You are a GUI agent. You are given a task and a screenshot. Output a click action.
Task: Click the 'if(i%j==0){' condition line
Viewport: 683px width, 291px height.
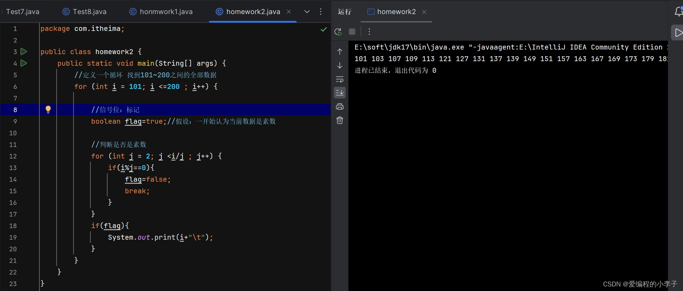tap(131, 168)
